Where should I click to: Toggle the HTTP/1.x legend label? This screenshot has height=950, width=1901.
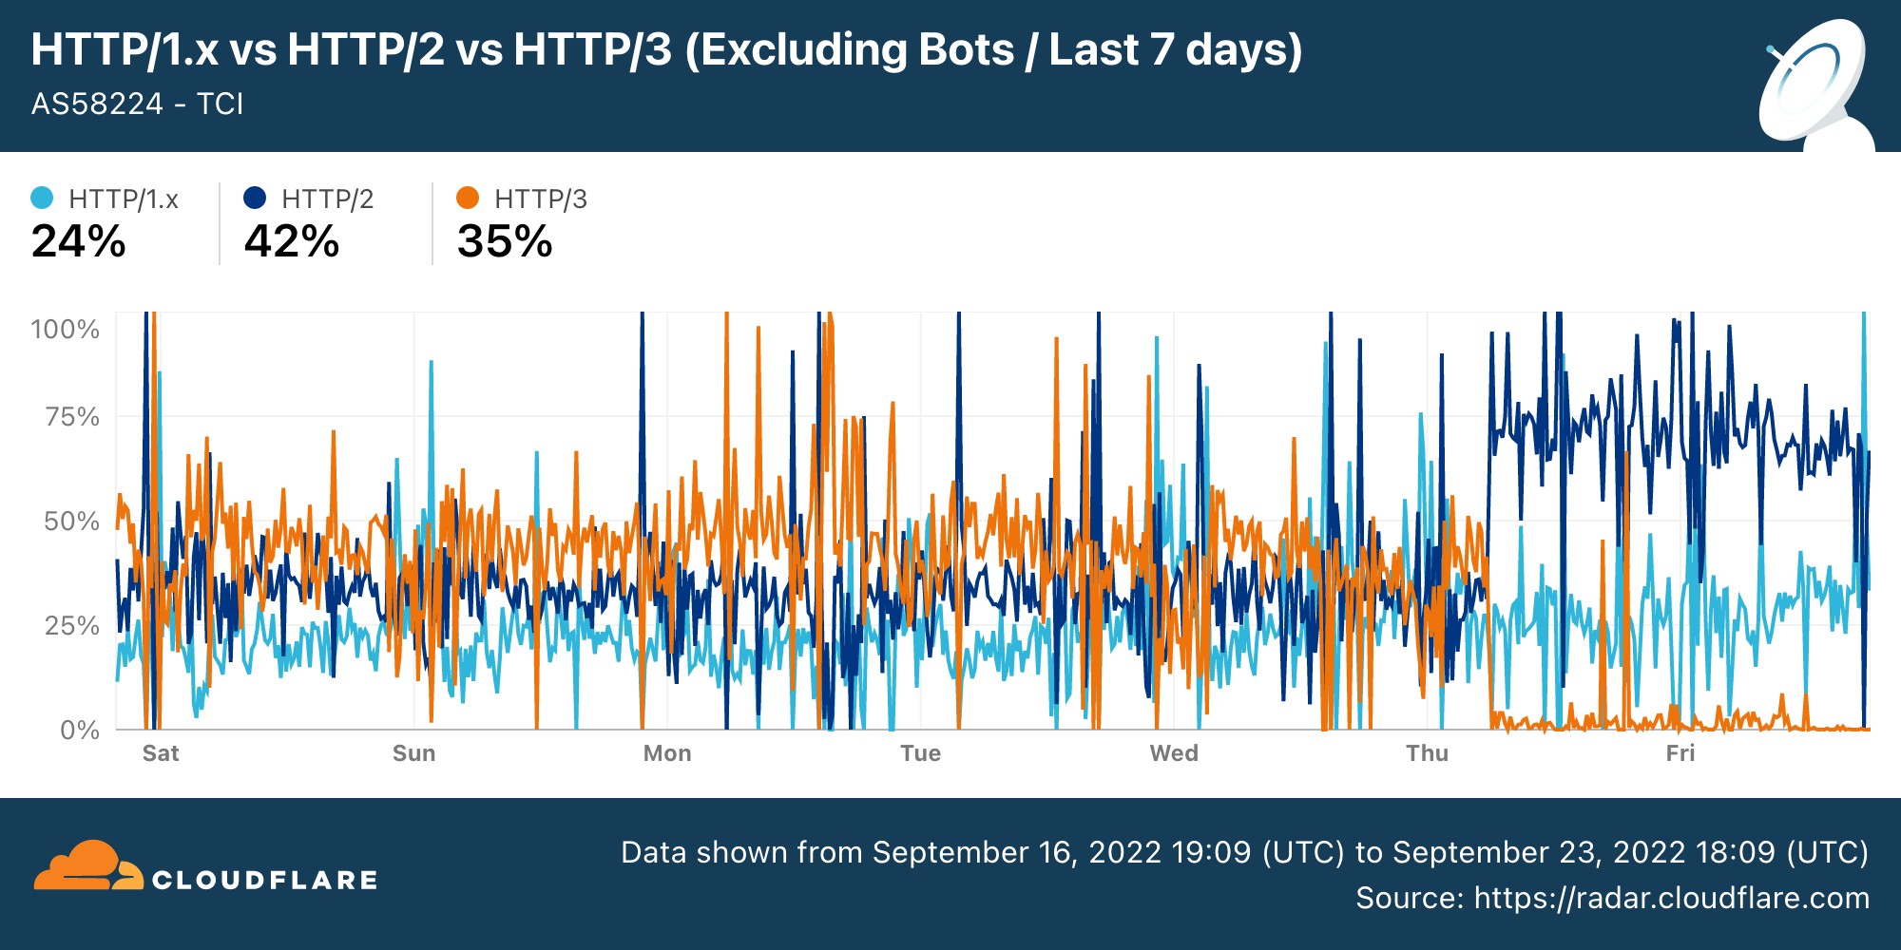(124, 199)
